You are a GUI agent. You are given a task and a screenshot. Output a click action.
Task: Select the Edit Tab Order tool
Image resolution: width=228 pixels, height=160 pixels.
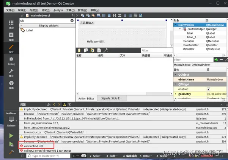coord(98,15)
